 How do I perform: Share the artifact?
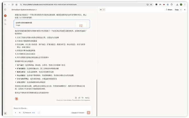tap(169, 10)
